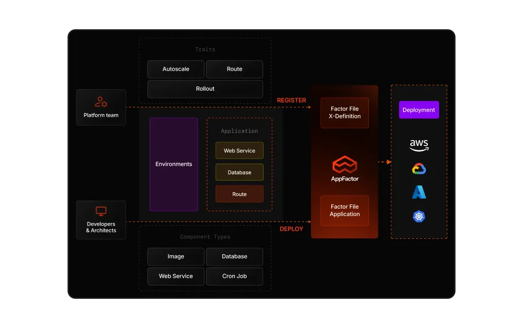This screenshot has width=522, height=327.
Task: Select the purple Environments block
Action: tap(174, 164)
